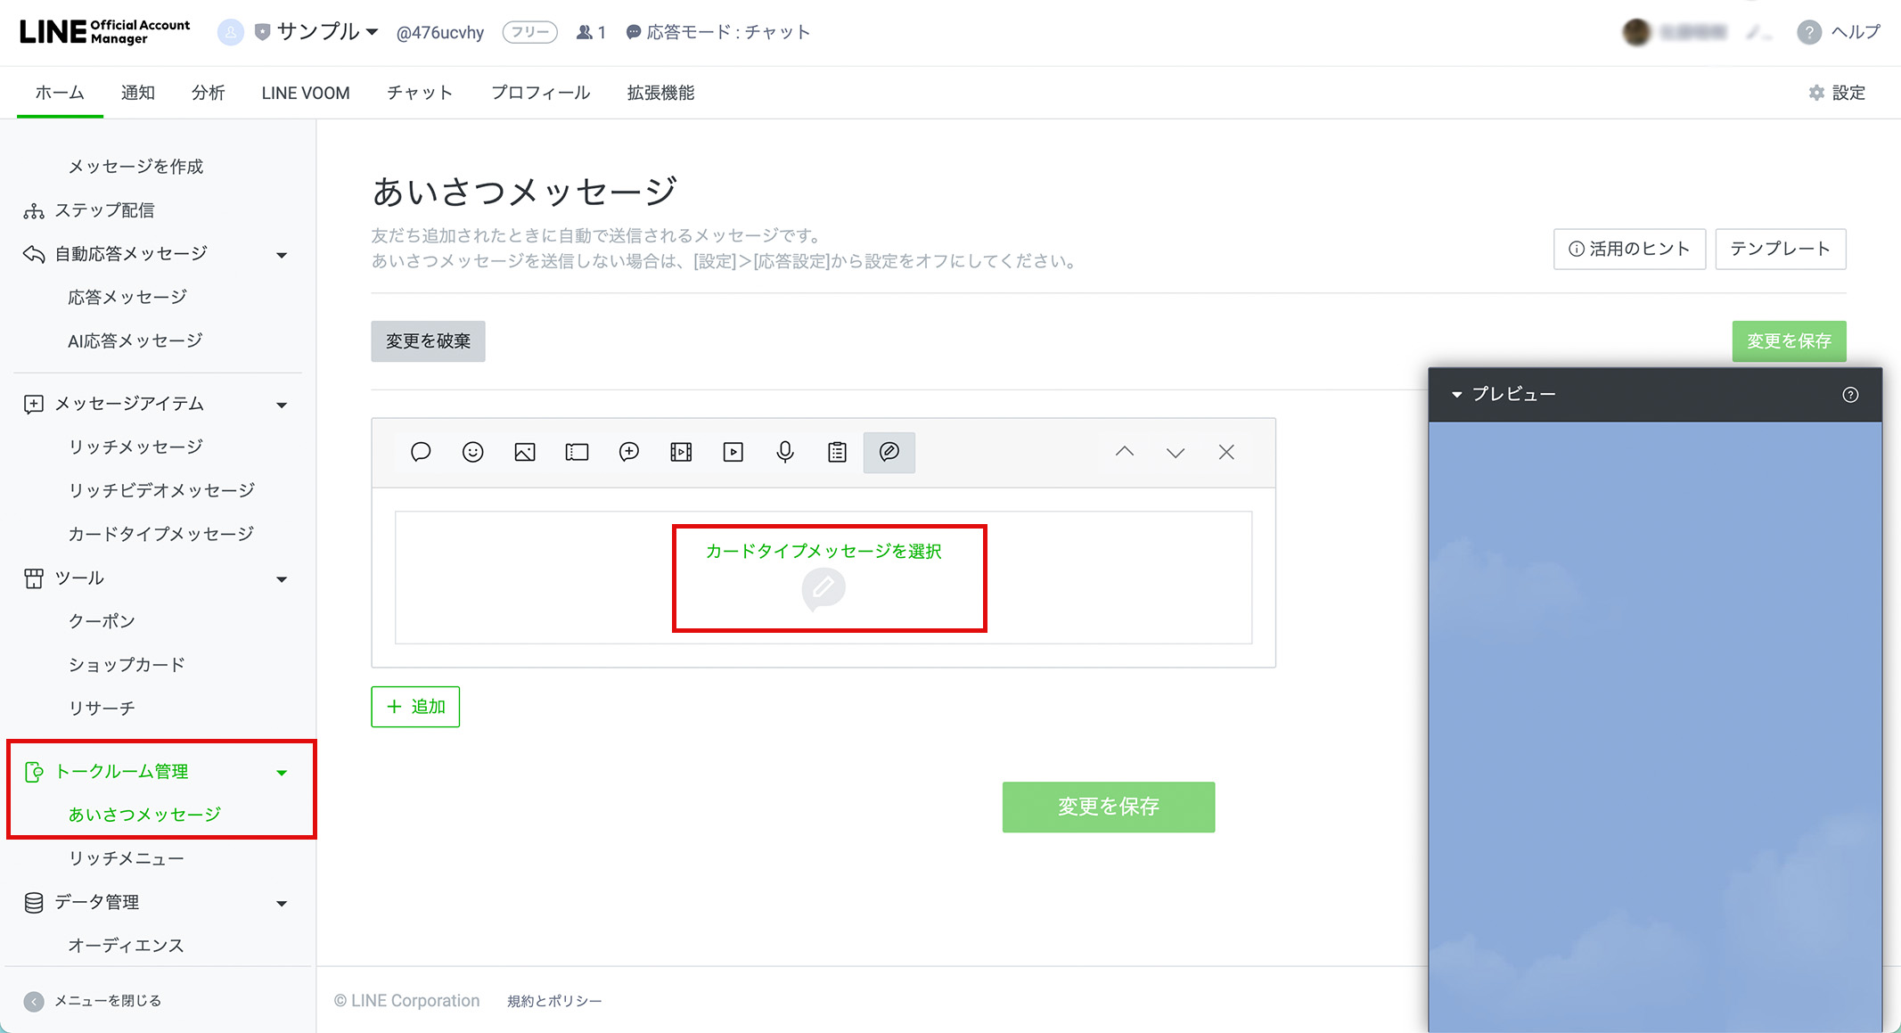
Task: Switch to the 分析 tab
Action: (x=208, y=93)
